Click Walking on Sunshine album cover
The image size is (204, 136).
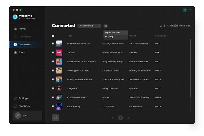[x=59, y=70]
